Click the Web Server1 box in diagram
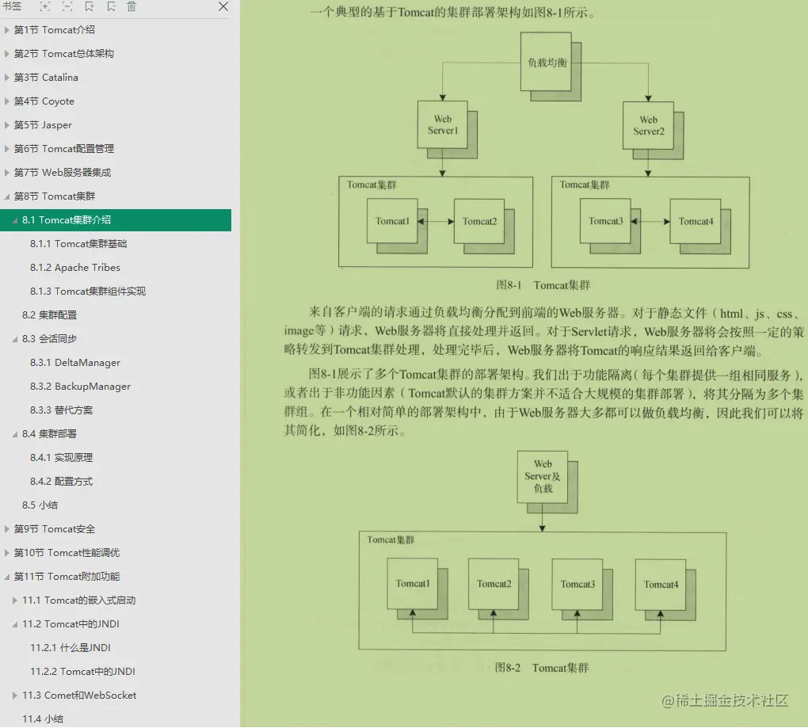Image resolution: width=808 pixels, height=728 pixels. [x=443, y=124]
